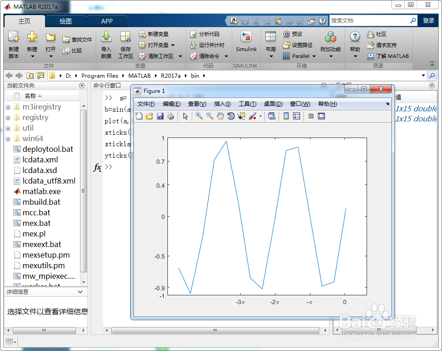The image size is (442, 351).
Task: Select Rotate 3D tool in Figure 1
Action: (x=231, y=116)
